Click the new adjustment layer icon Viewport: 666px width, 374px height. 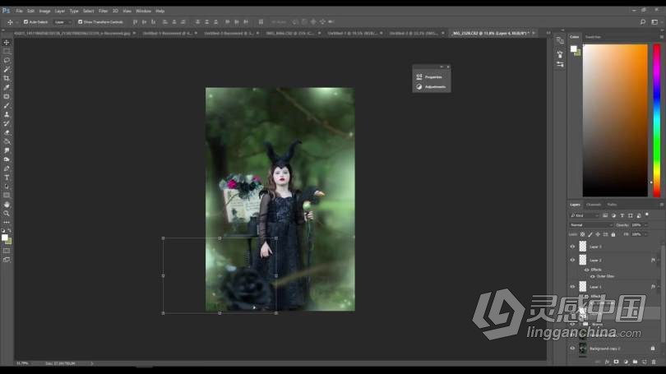(x=626, y=362)
